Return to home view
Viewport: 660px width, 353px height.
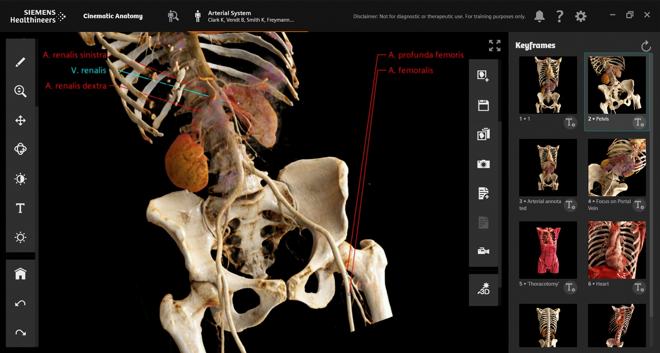point(20,274)
